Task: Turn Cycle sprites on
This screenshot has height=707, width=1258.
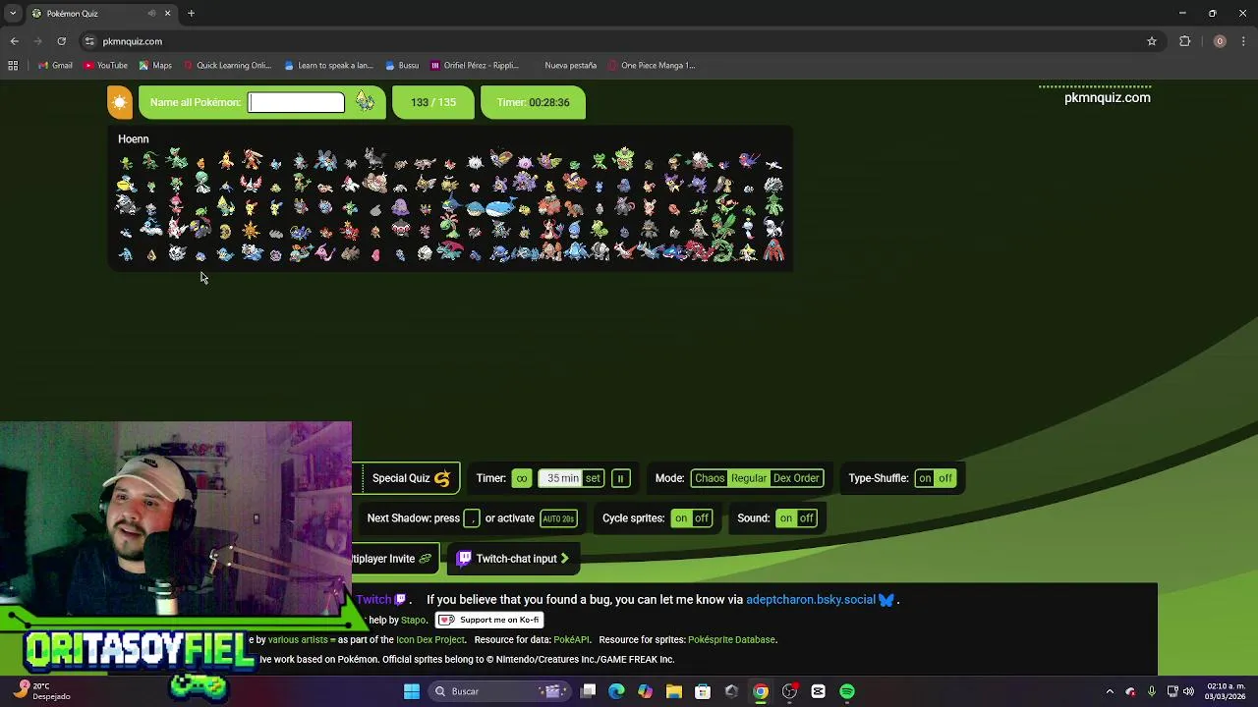Action: click(681, 518)
